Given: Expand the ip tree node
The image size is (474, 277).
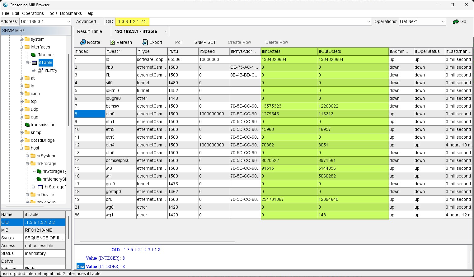Looking at the screenshot, I should tap(21, 86).
